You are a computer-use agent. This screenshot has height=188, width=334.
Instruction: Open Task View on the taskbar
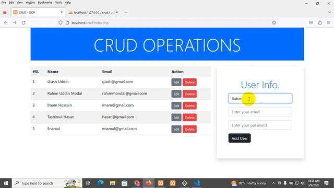tap(88, 183)
